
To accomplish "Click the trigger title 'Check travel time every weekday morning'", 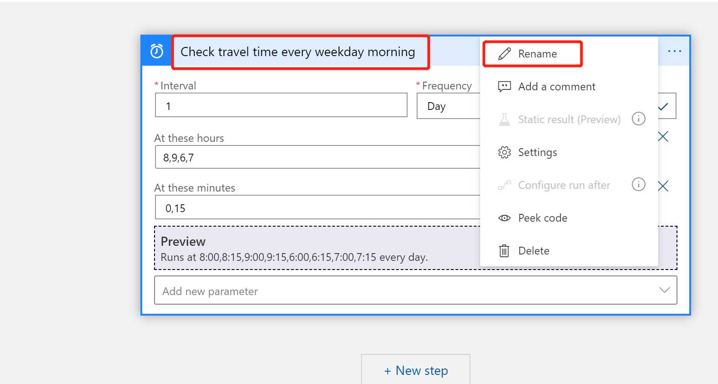I will tap(298, 52).
